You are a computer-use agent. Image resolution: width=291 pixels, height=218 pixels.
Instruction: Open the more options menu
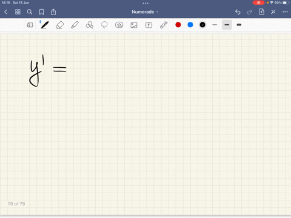point(285,12)
